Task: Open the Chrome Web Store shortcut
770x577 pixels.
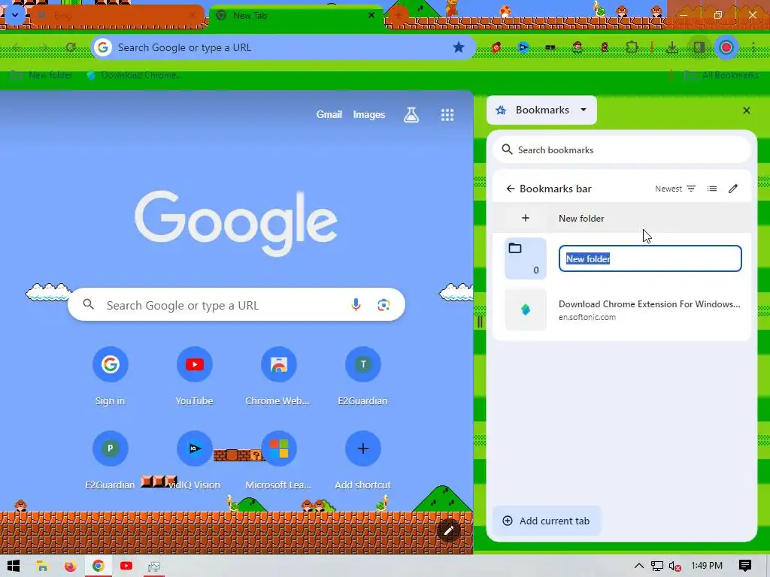Action: point(278,376)
